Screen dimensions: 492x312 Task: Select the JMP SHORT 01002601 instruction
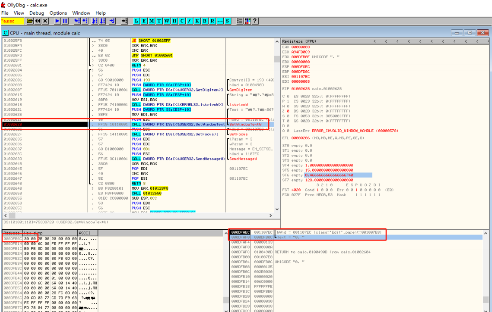152,56
